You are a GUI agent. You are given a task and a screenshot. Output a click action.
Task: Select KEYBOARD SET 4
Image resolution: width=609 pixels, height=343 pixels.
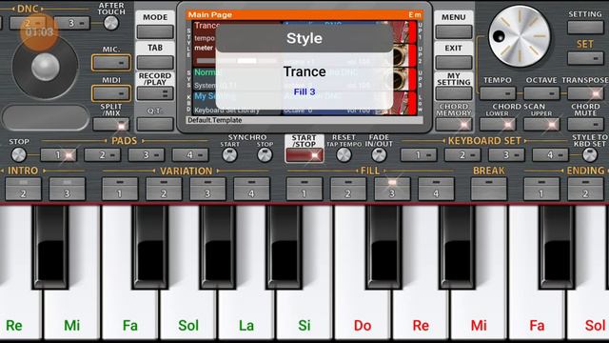point(550,154)
